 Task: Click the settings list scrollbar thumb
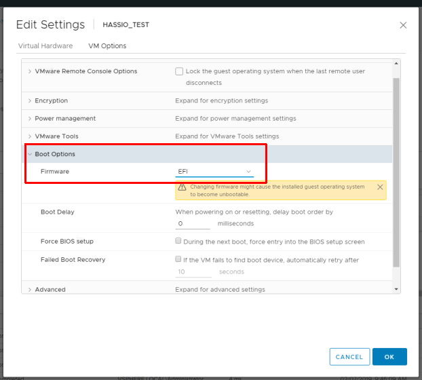click(x=396, y=172)
